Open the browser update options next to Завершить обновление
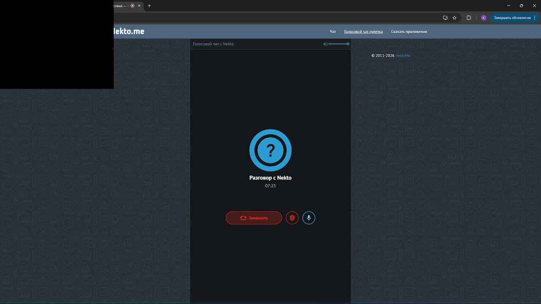This screenshot has width=541, height=304. pos(535,18)
